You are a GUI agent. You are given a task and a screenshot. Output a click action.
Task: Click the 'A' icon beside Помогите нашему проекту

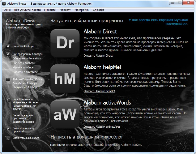click(8, 128)
